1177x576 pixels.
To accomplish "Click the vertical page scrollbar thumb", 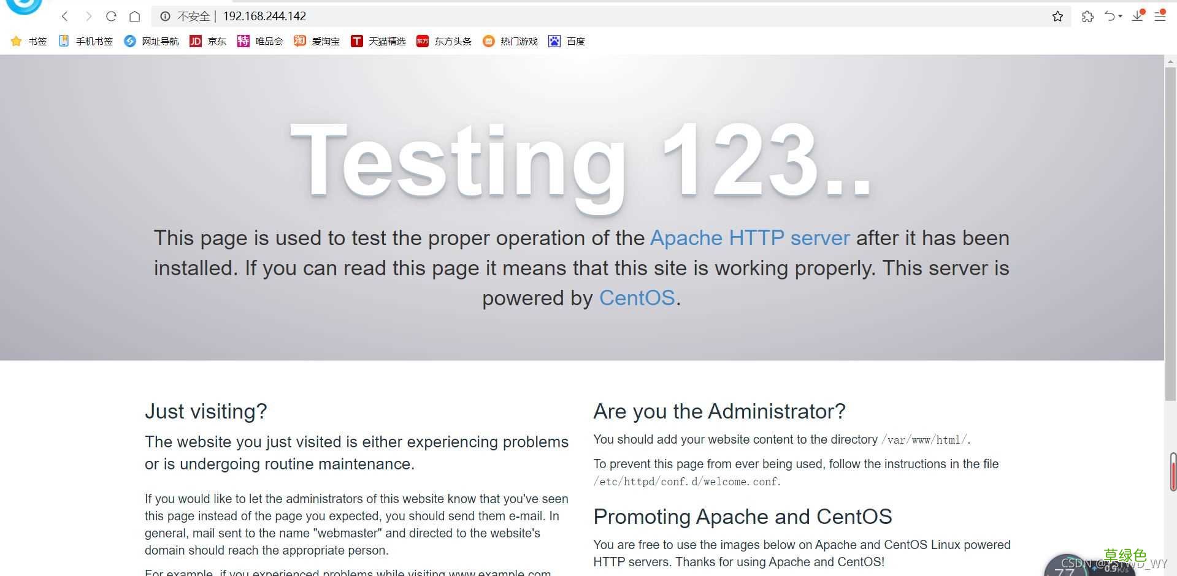I will 1170,233.
